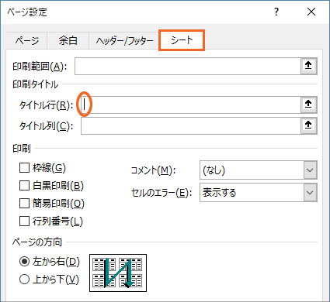Select the シート tab

coord(182,40)
